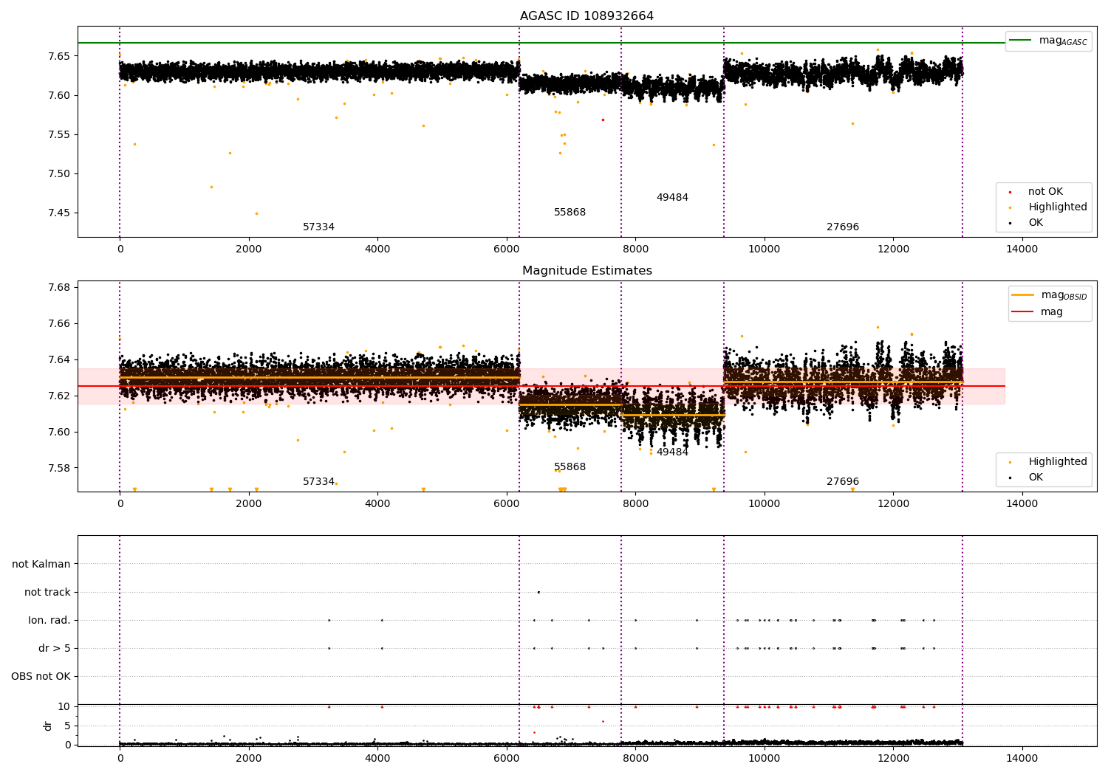Click the rotated "dr" axis label
Screen dimensions: 1108x775
[48, 726]
